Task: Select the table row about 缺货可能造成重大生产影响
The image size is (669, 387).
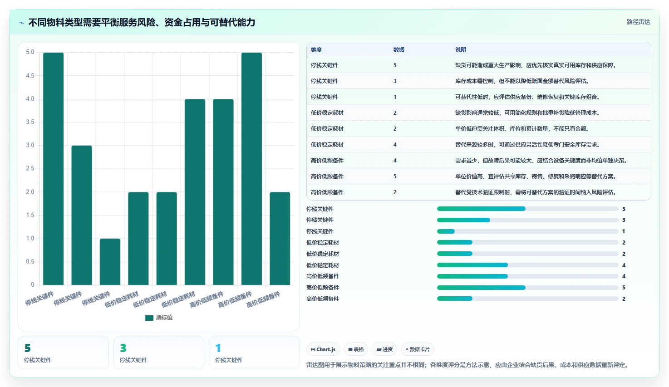Action: [479, 65]
